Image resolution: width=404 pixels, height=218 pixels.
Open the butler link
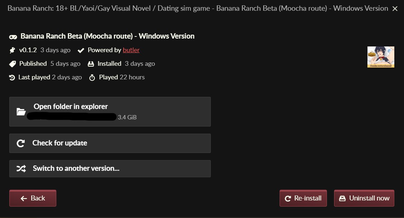(131, 50)
